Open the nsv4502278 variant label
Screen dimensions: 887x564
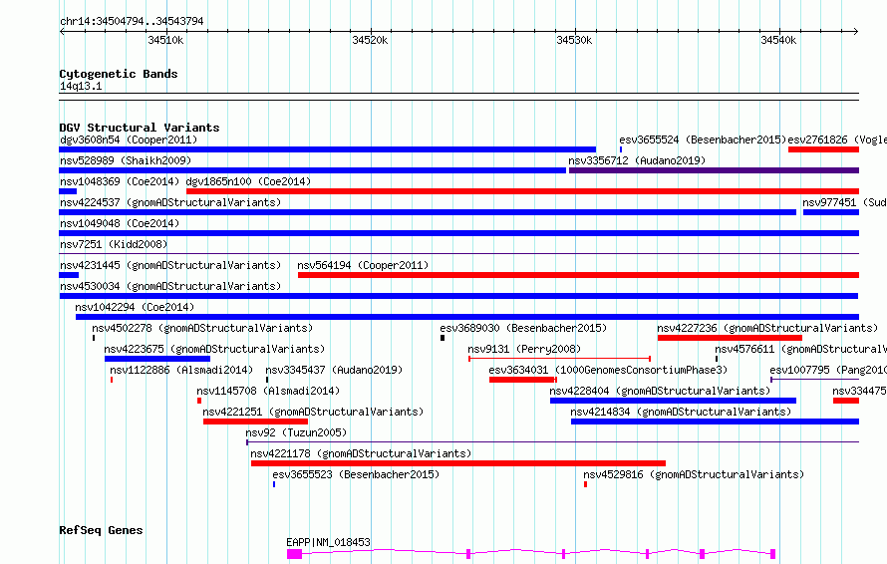pyautogui.click(x=202, y=328)
